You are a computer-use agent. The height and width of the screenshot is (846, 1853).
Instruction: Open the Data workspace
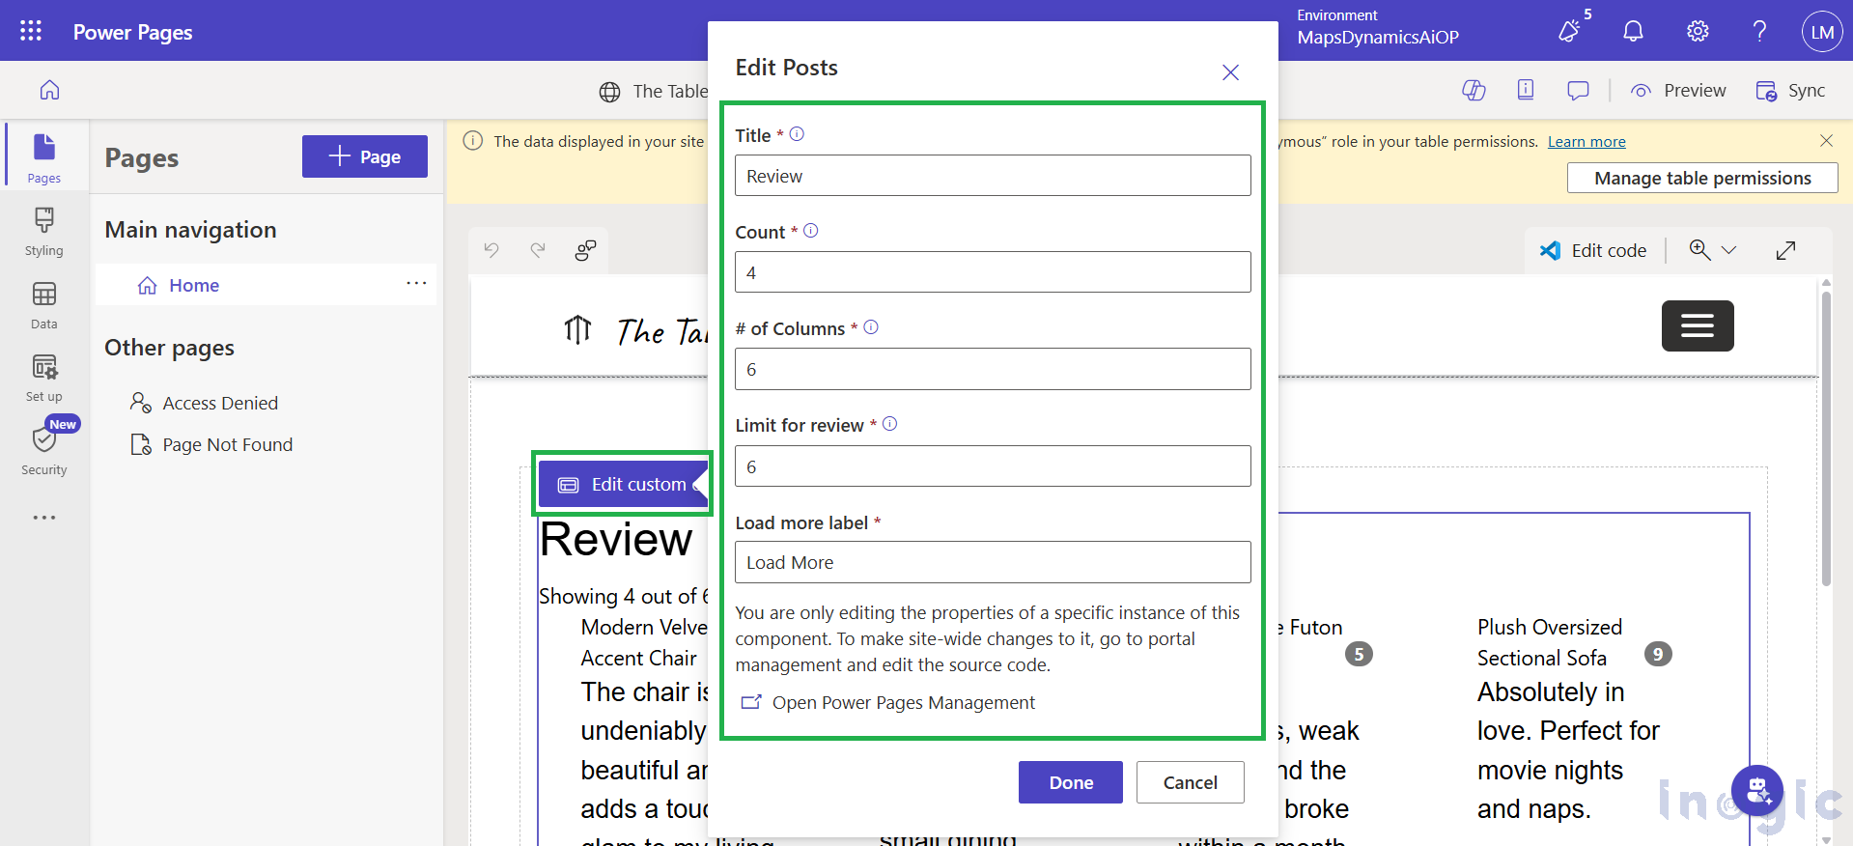pos(44,305)
